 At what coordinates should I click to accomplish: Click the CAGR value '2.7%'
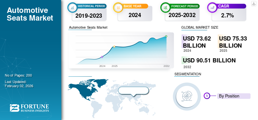pos(227,15)
